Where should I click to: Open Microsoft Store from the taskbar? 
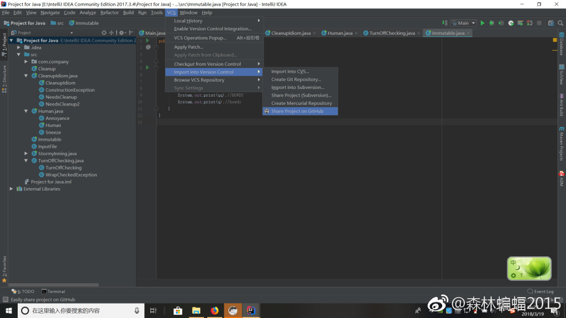point(177,310)
